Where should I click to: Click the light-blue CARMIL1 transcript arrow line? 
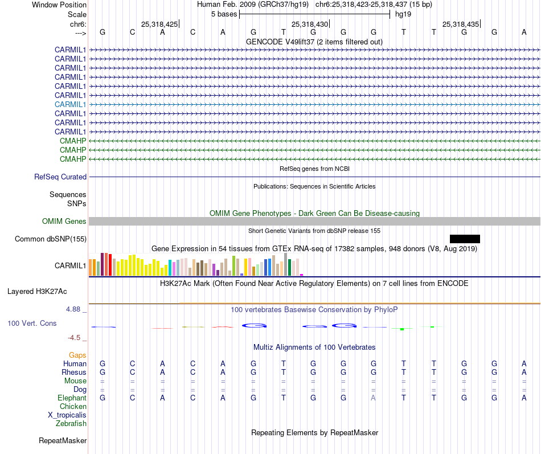[x=314, y=104]
